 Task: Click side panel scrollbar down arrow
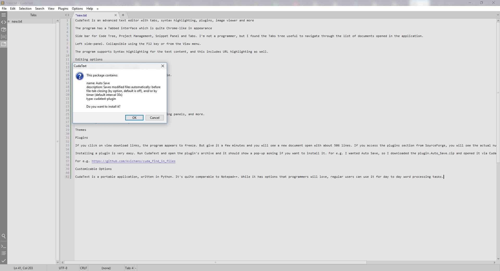[x=58, y=262]
